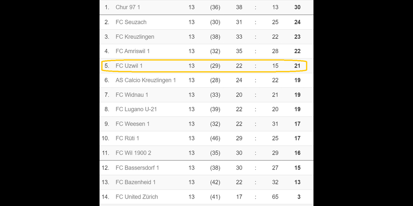Click the FC Seuzach team name
Image resolution: width=413 pixels, height=206 pixels.
(131, 22)
